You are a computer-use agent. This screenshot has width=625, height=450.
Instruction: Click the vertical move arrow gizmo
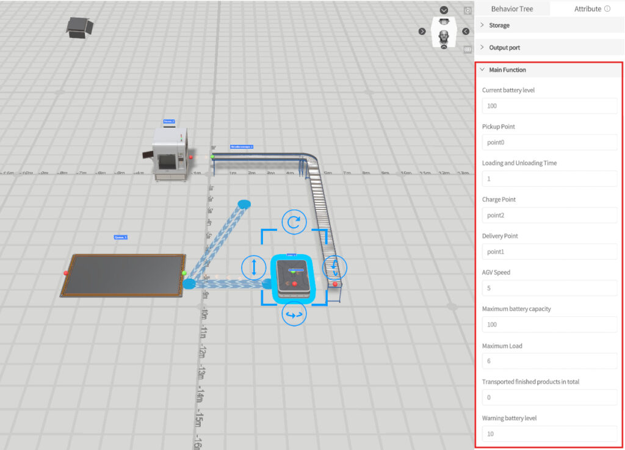[x=253, y=267]
